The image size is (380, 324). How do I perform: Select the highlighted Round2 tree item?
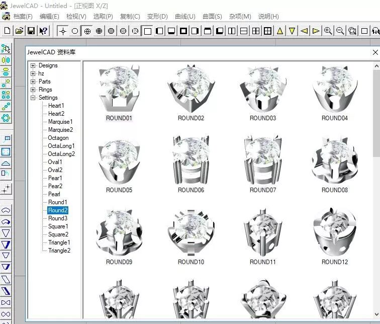click(x=58, y=210)
